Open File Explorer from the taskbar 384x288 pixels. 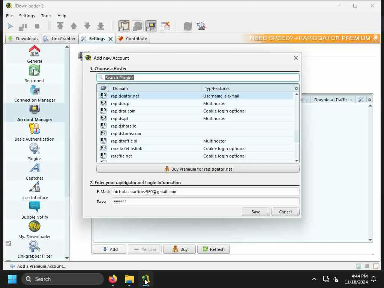[129, 279]
